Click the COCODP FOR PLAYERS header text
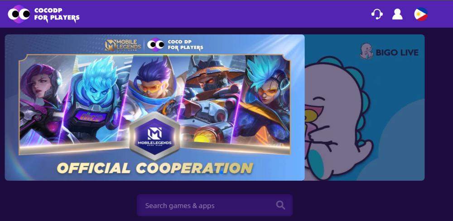Image resolution: width=453 pixels, height=221 pixels. (x=57, y=14)
